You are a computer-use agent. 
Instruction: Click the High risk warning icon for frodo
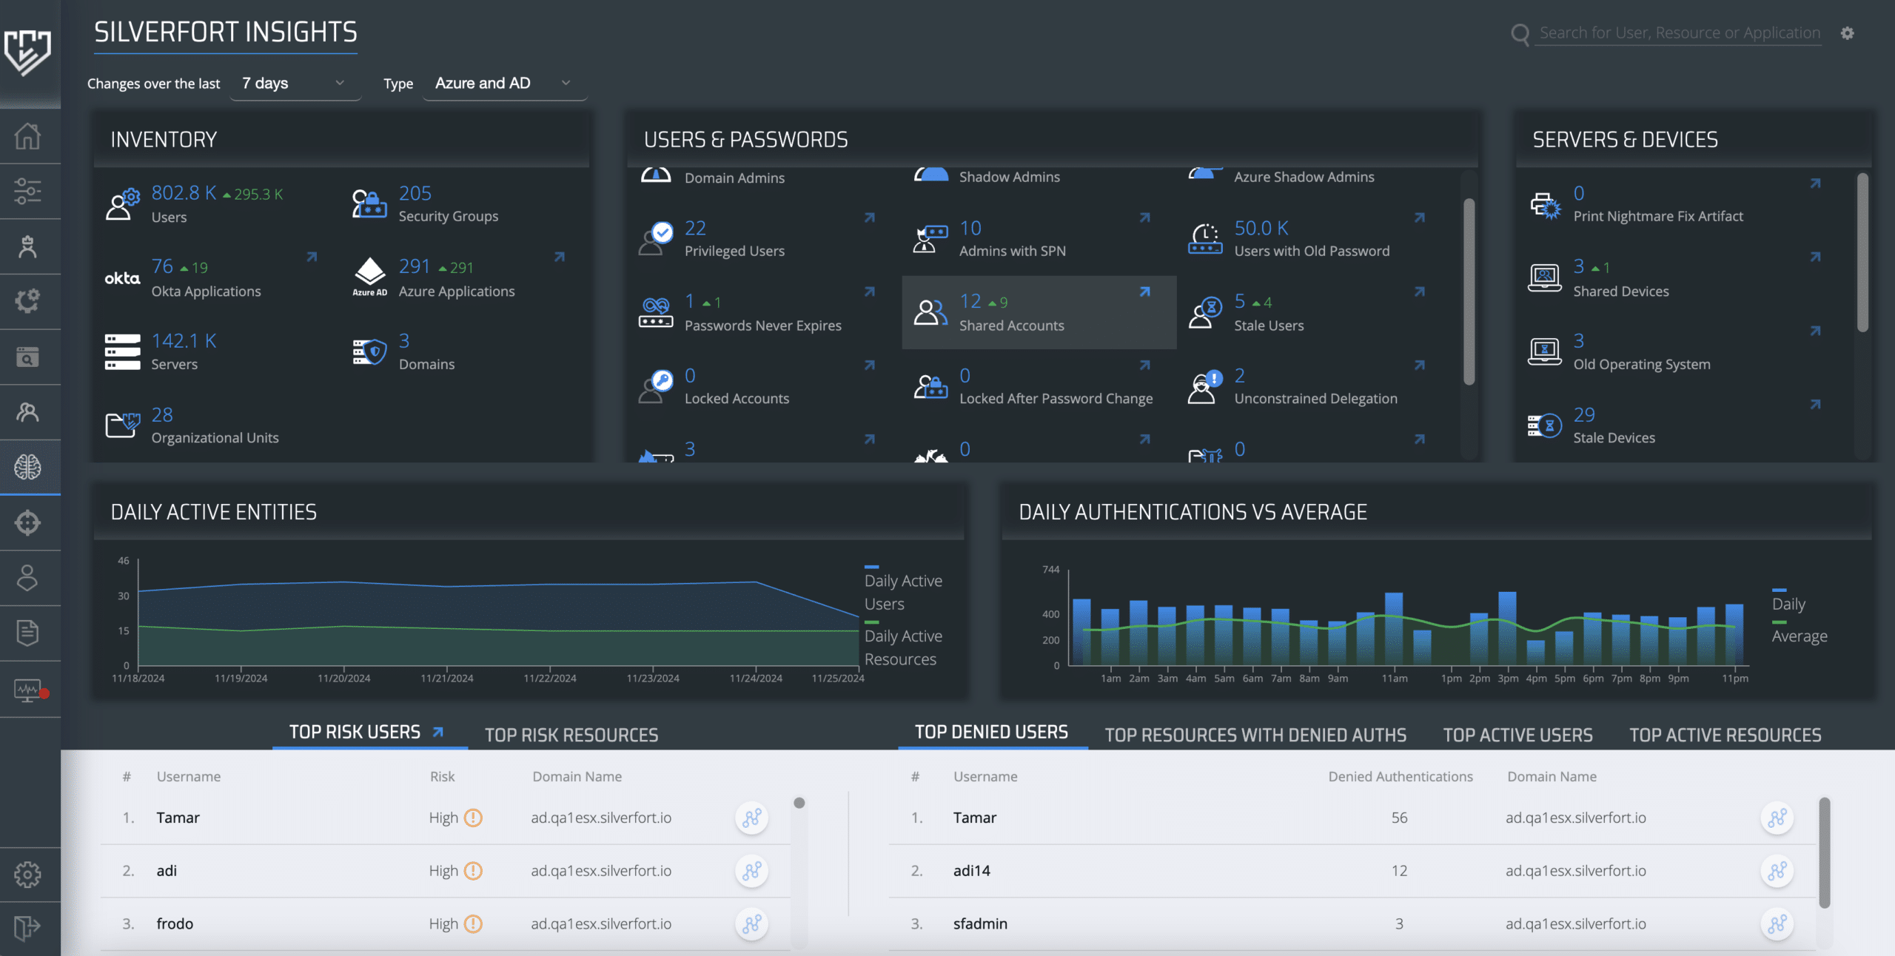473,923
